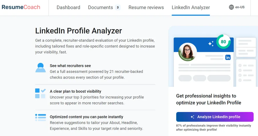The width and height of the screenshot is (258, 136).
Task: Open the en-US language selector
Action: [x=240, y=7]
